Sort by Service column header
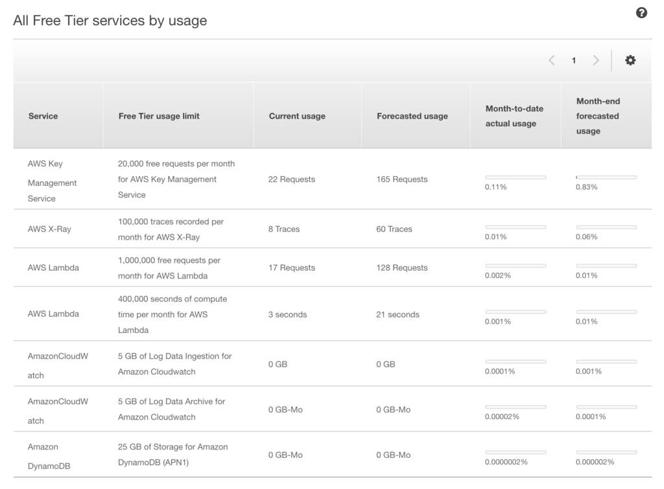The image size is (664, 489). pyautogui.click(x=43, y=116)
